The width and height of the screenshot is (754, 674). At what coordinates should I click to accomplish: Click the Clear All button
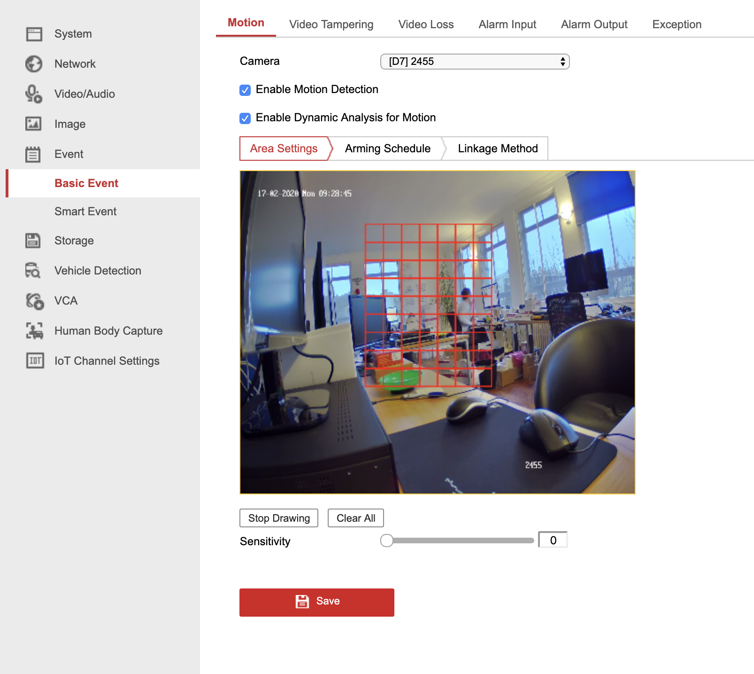[x=355, y=518]
